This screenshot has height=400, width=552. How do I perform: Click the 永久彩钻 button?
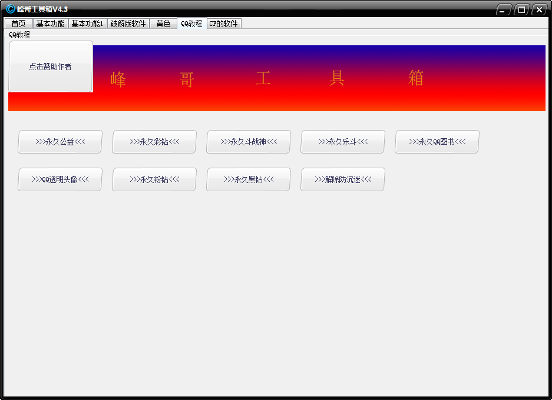coord(154,142)
